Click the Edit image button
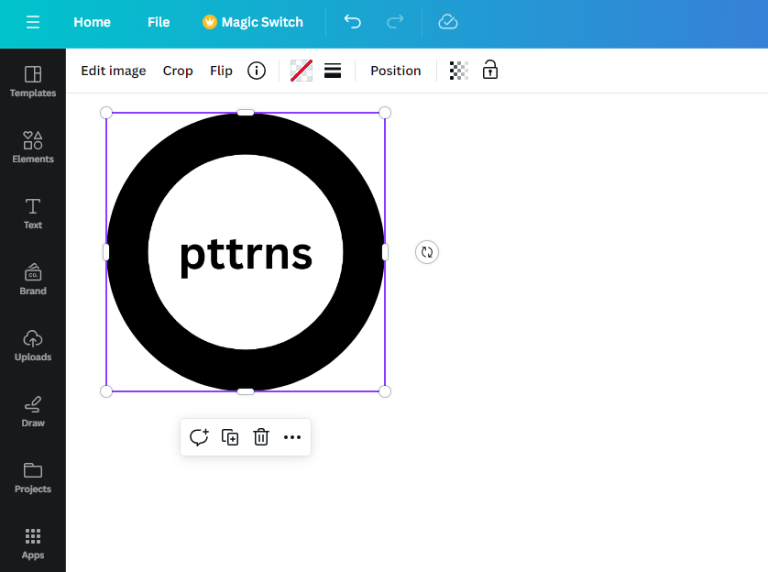The image size is (768, 572). [x=114, y=71]
